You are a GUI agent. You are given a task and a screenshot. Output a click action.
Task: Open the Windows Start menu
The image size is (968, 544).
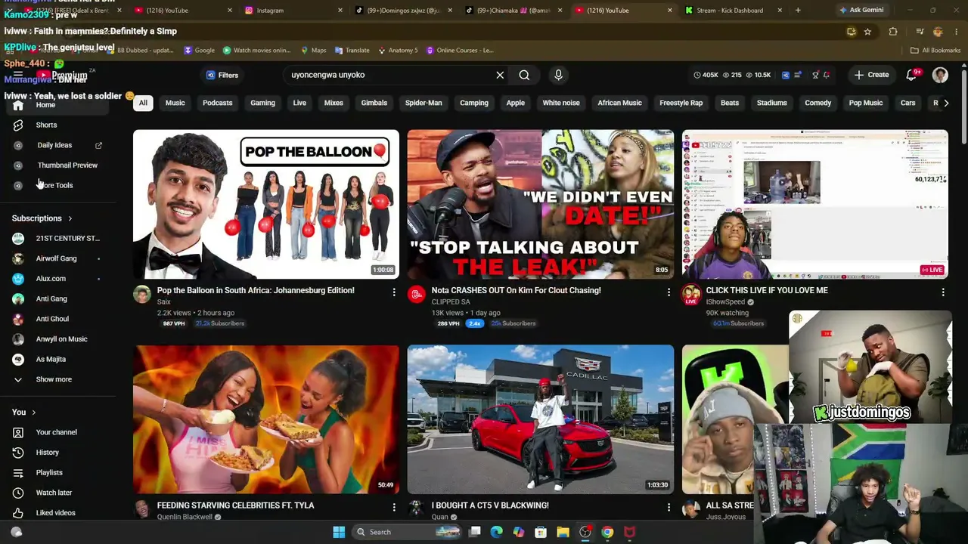[339, 532]
